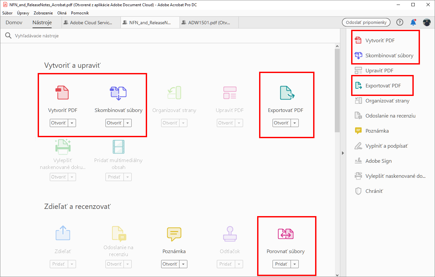Click the Vytvoriť PDF icon in the right sidebar
This screenshot has height=277, width=435.
tap(358, 41)
